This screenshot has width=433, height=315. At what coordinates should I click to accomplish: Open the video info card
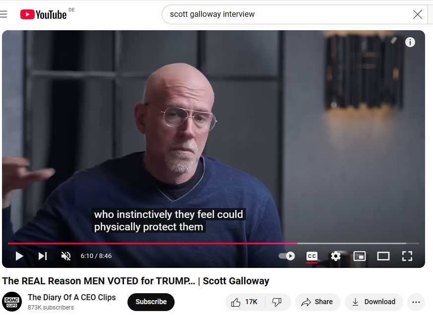click(x=410, y=42)
